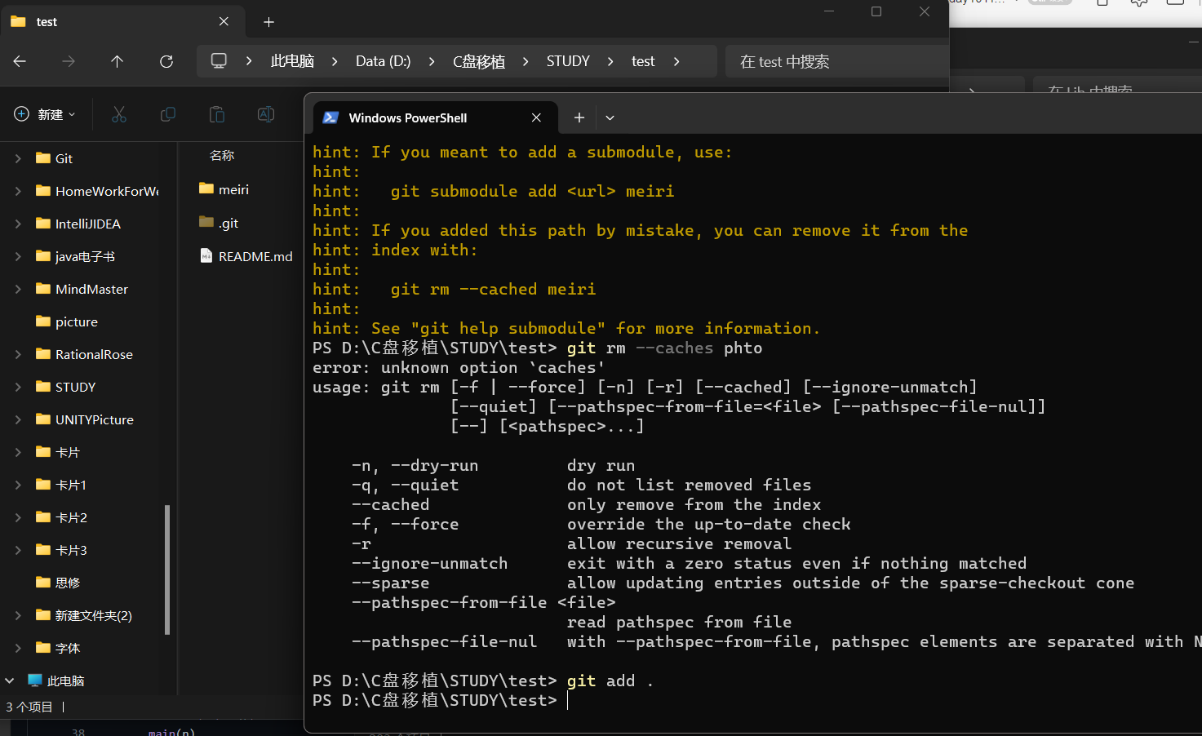Click the navigation pane scrollbar
1202x736 pixels.
pos(167,570)
